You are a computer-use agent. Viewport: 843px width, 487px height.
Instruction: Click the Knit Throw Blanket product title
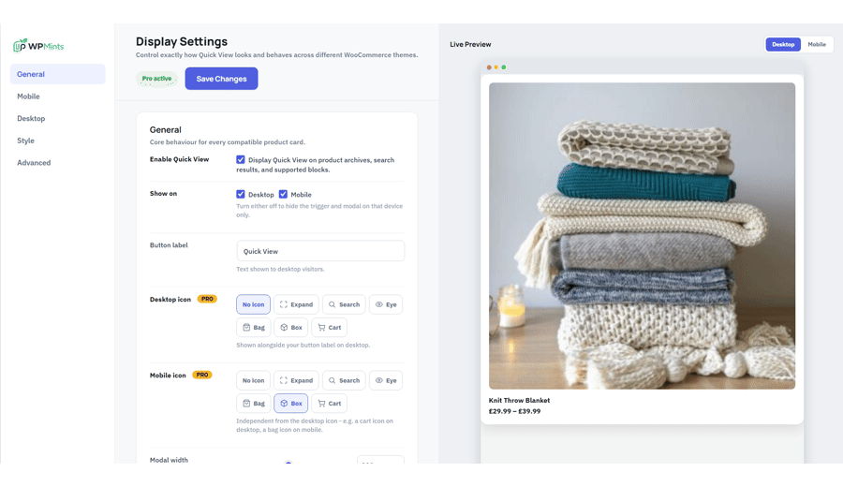(519, 401)
